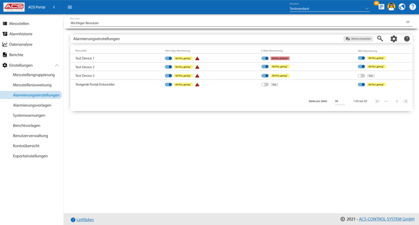Screen dimensions: 419x225
Task: Toggle E-Mail alarm for Test Device 1
Action: [265, 58]
